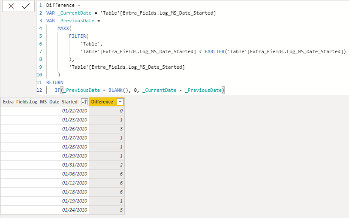Image resolution: width=349 pixels, height=218 pixels.
Task: Click the date cell 01/26/2020
Action: tap(45, 129)
